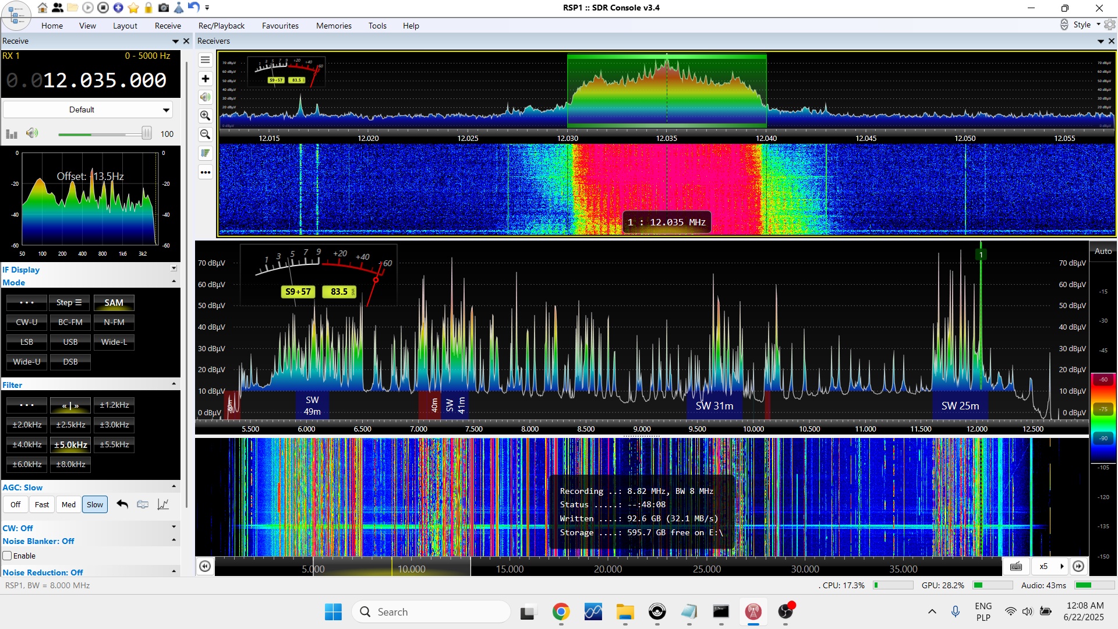Click the Auto button beside spectrum scale
This screenshot has height=629, width=1118.
click(x=1103, y=251)
